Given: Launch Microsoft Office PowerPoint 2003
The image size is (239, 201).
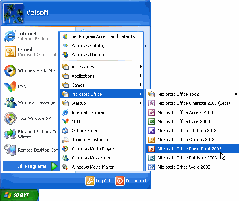Looking at the screenshot, I should [193, 149].
